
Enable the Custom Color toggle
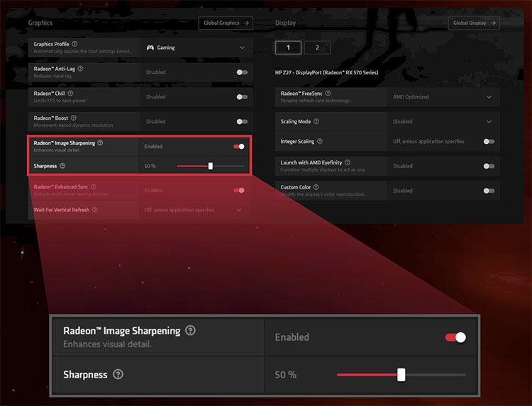489,191
